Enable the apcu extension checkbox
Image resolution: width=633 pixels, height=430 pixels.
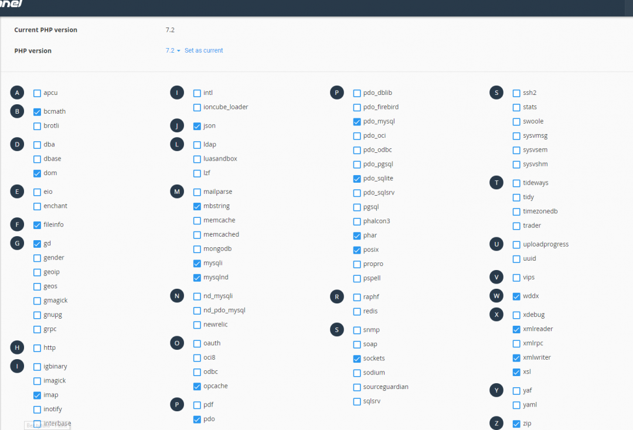coord(38,93)
